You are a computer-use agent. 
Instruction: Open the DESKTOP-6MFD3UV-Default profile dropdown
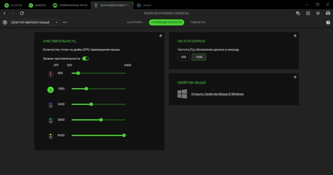35,22
